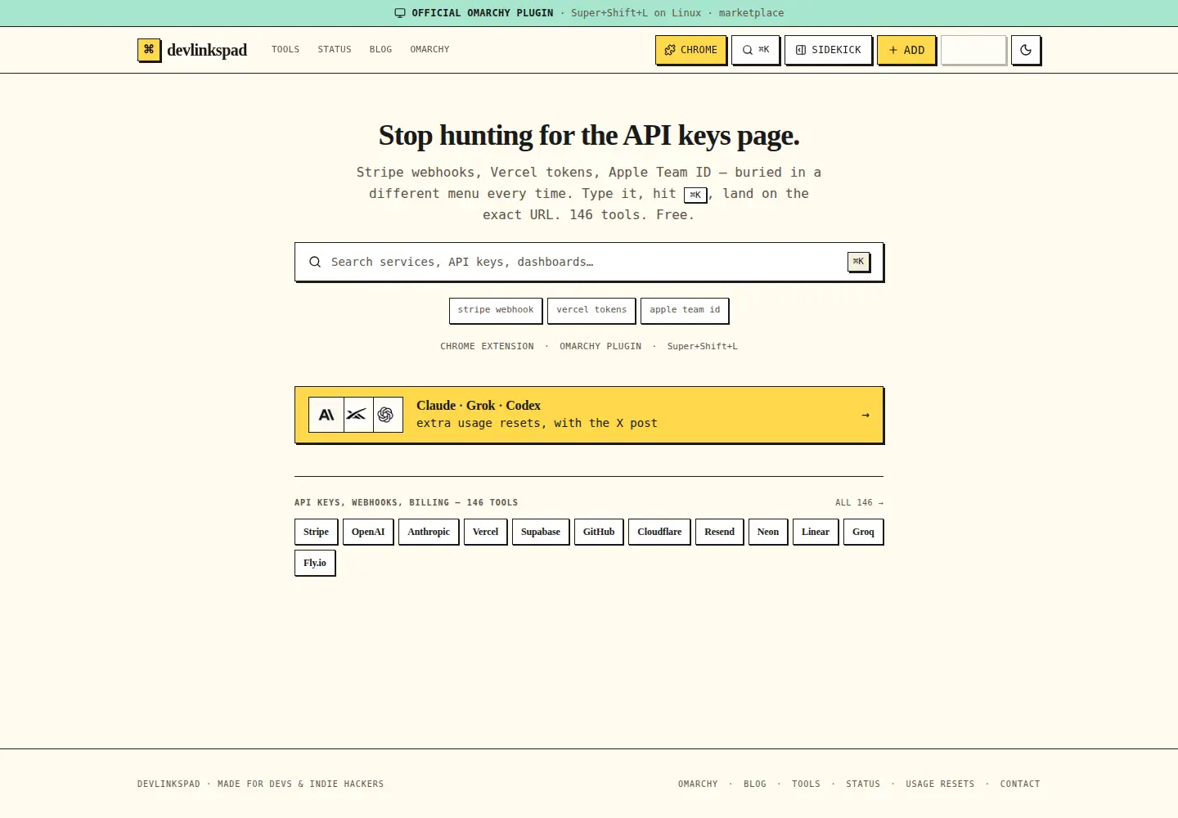Open the Supabase tool chip

(541, 532)
